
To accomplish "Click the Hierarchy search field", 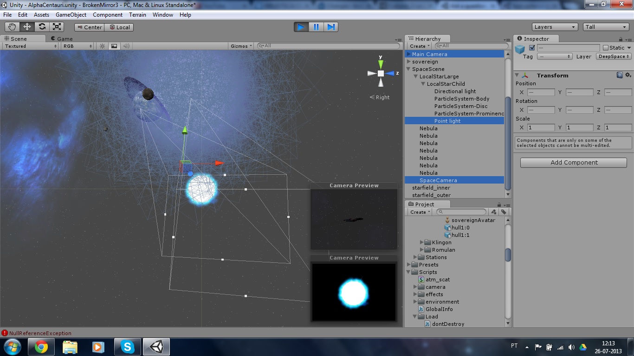I will click(471, 46).
